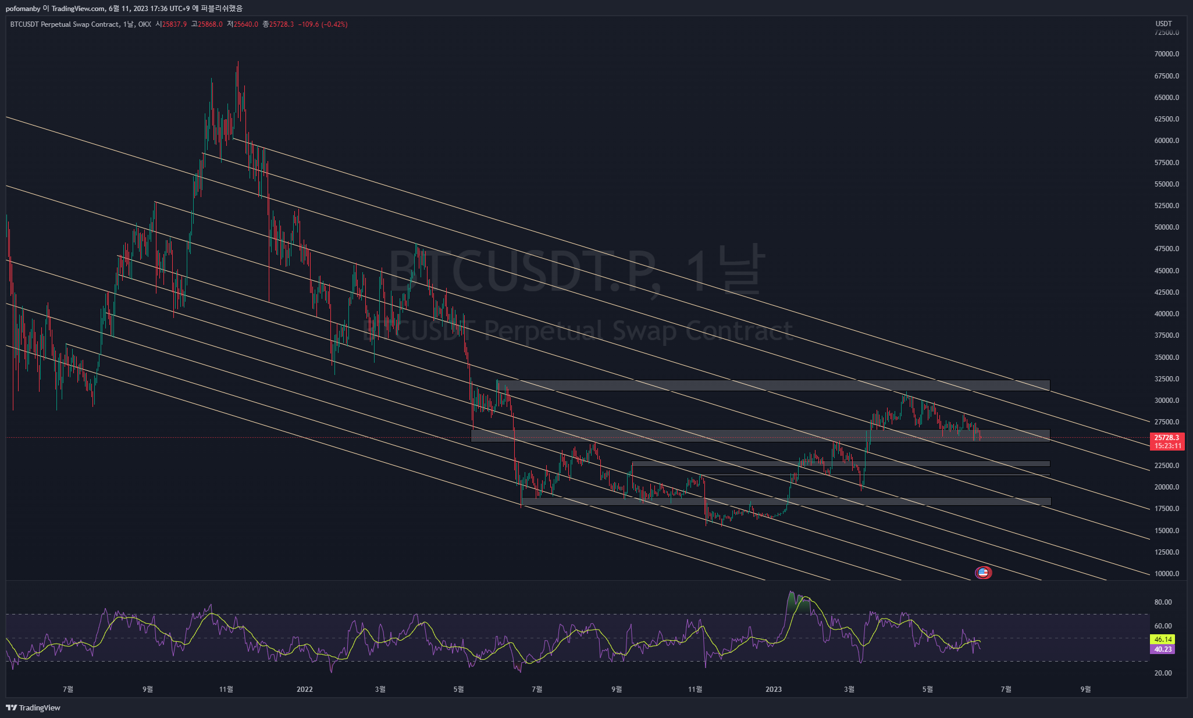Click the close value 25728.3 in the legend

(282, 24)
